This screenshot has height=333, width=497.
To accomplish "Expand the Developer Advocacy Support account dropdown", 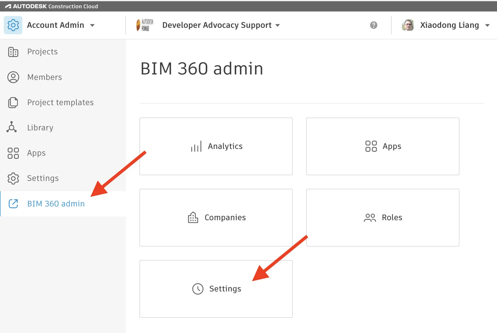I will tap(278, 25).
